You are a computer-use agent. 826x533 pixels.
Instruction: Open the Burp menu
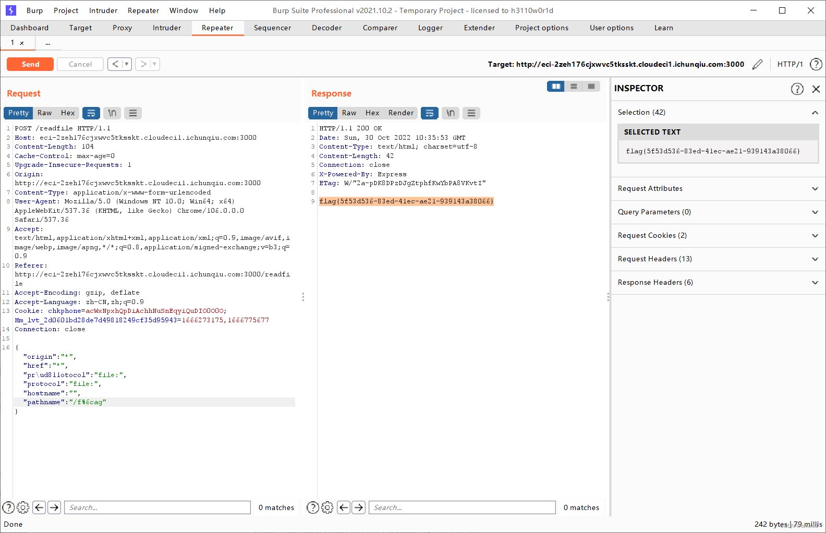point(35,10)
